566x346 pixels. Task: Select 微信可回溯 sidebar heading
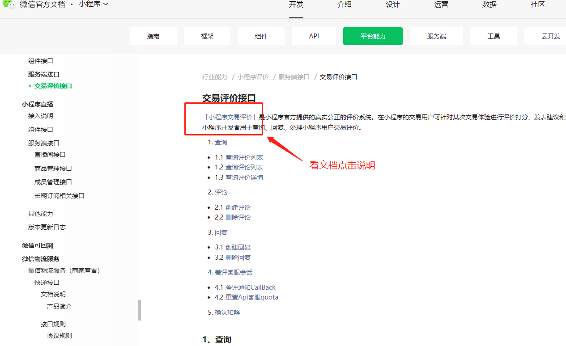(38, 245)
